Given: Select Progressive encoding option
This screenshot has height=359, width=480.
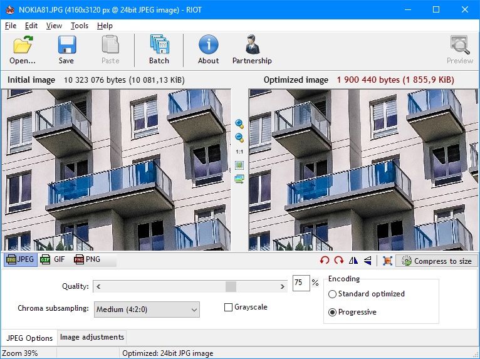Looking at the screenshot, I should [x=332, y=312].
